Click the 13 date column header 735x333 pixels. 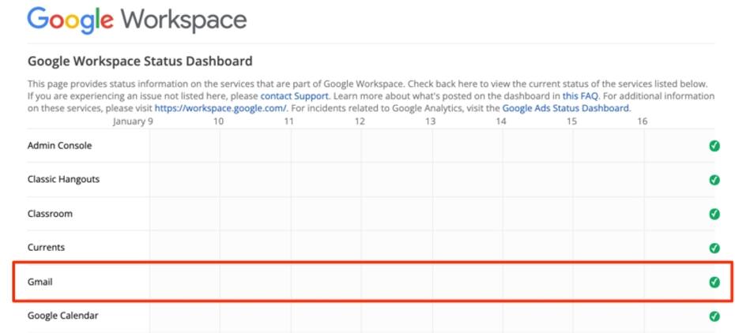point(430,122)
